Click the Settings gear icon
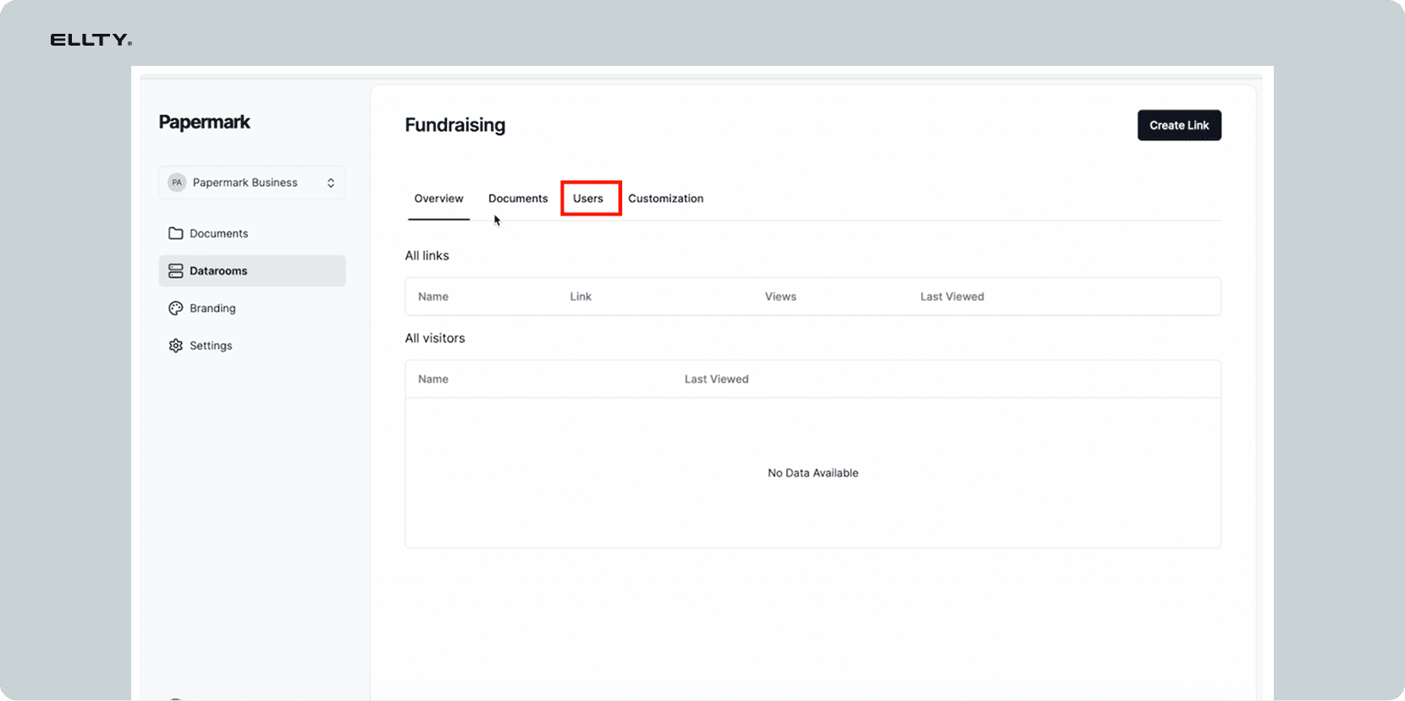This screenshot has height=701, width=1405. (175, 346)
